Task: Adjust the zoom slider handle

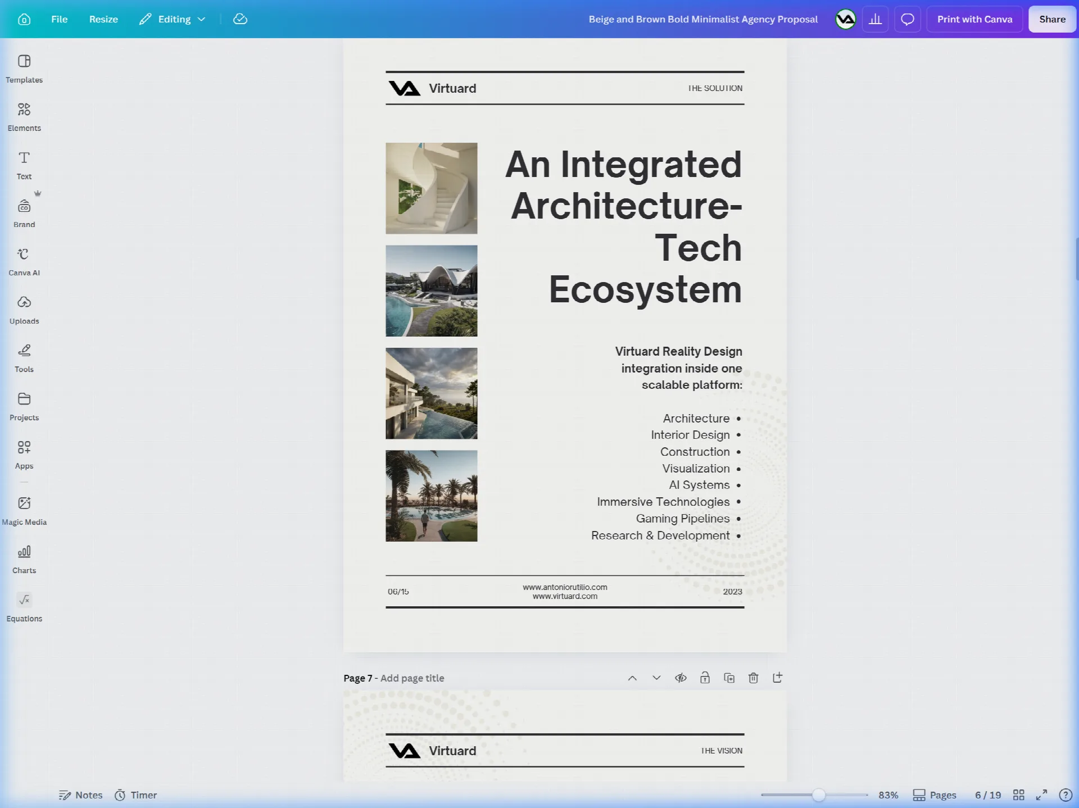Action: point(819,795)
